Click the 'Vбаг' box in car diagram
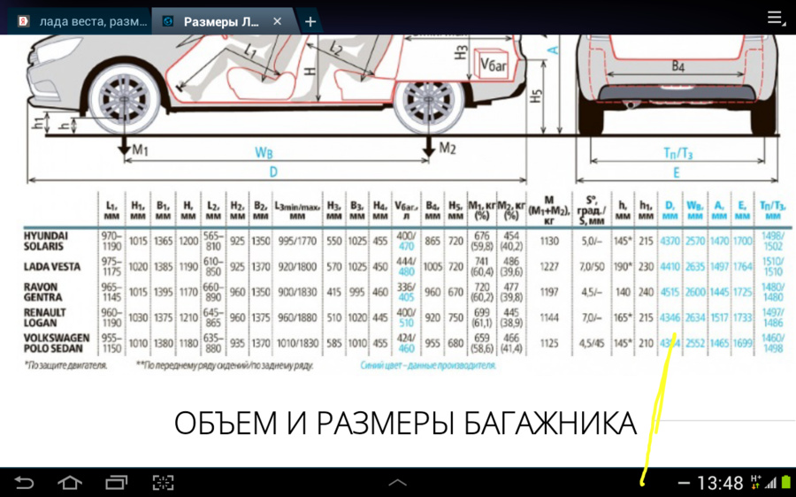 (x=492, y=64)
